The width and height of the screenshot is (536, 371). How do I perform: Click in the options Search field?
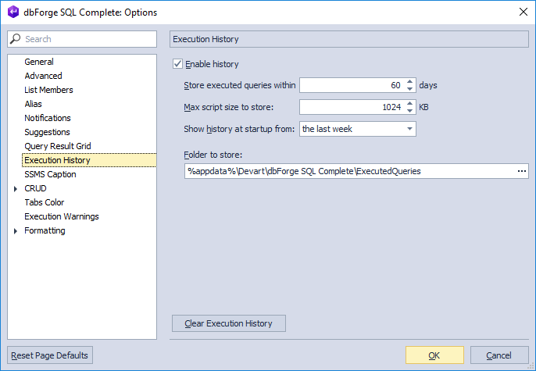click(86, 39)
